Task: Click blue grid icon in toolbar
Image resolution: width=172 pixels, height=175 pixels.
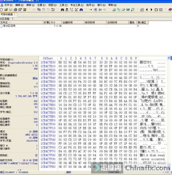Action: coord(161,10)
